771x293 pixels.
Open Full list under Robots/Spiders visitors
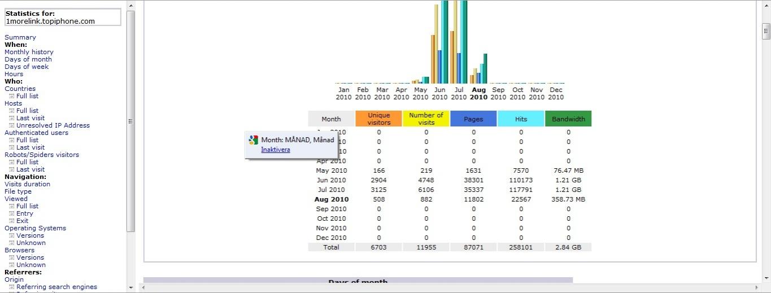click(27, 162)
